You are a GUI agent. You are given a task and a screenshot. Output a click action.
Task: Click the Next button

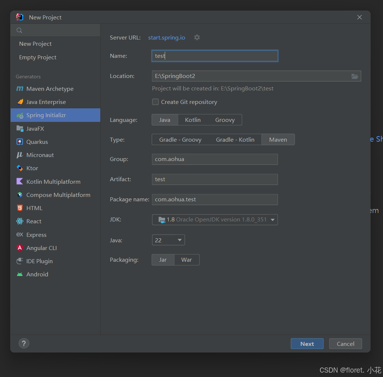coord(307,344)
